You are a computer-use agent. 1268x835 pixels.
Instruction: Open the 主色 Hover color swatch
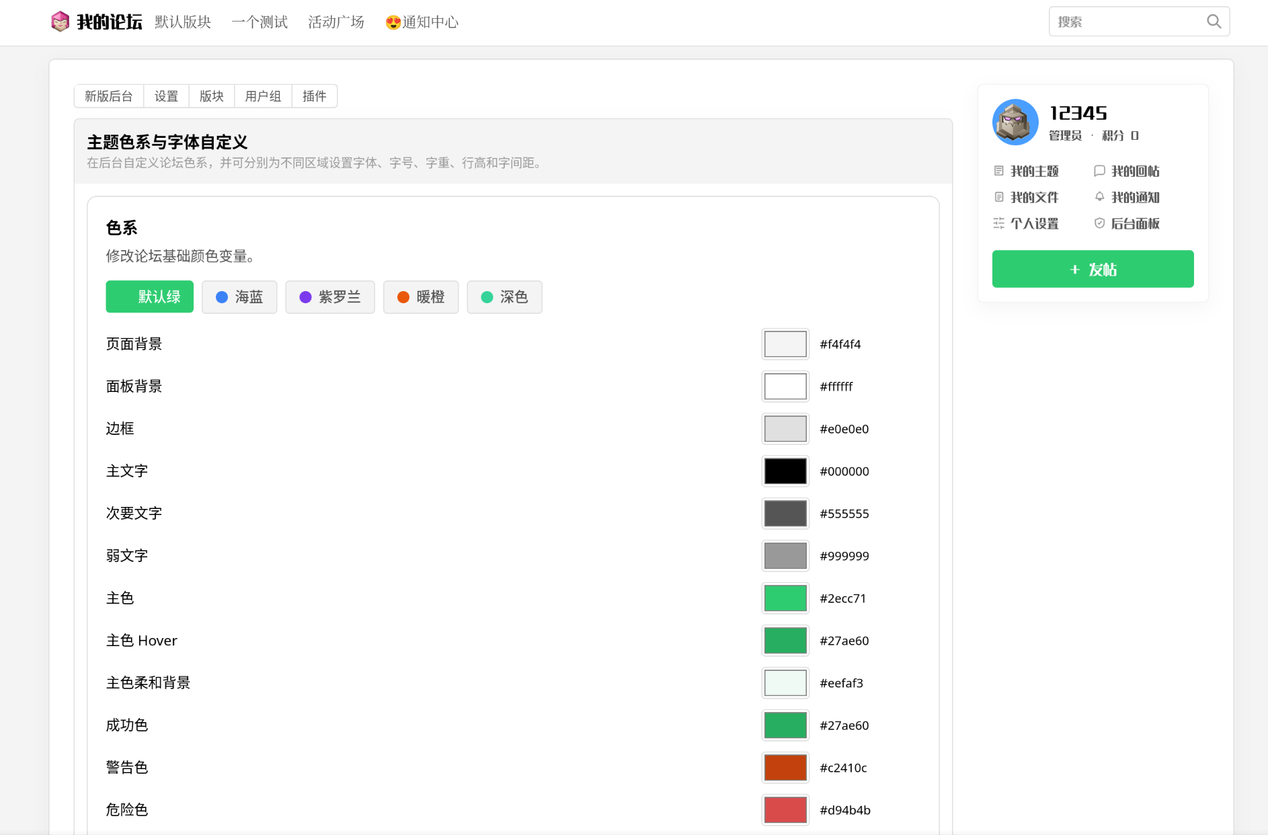[x=785, y=641]
